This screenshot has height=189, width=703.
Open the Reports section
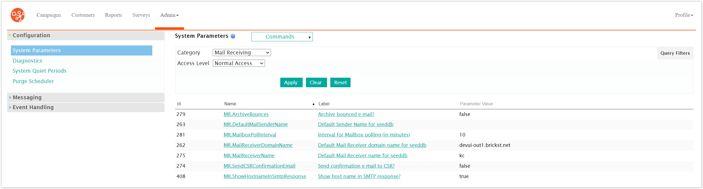point(113,15)
